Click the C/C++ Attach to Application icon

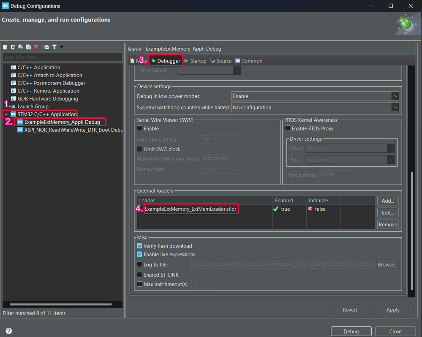coord(13,75)
